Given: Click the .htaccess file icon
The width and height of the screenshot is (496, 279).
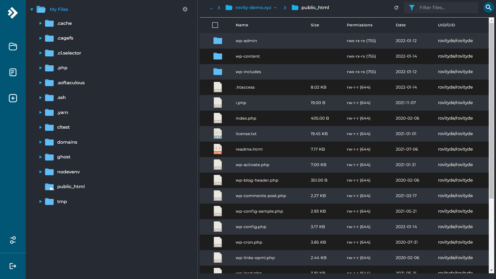Looking at the screenshot, I should [x=218, y=87].
